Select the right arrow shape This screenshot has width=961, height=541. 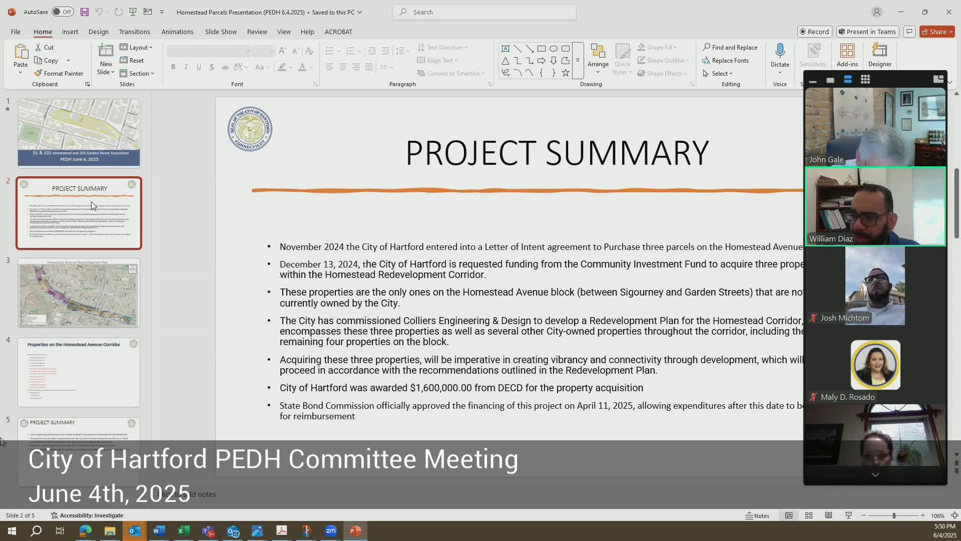tap(542, 61)
